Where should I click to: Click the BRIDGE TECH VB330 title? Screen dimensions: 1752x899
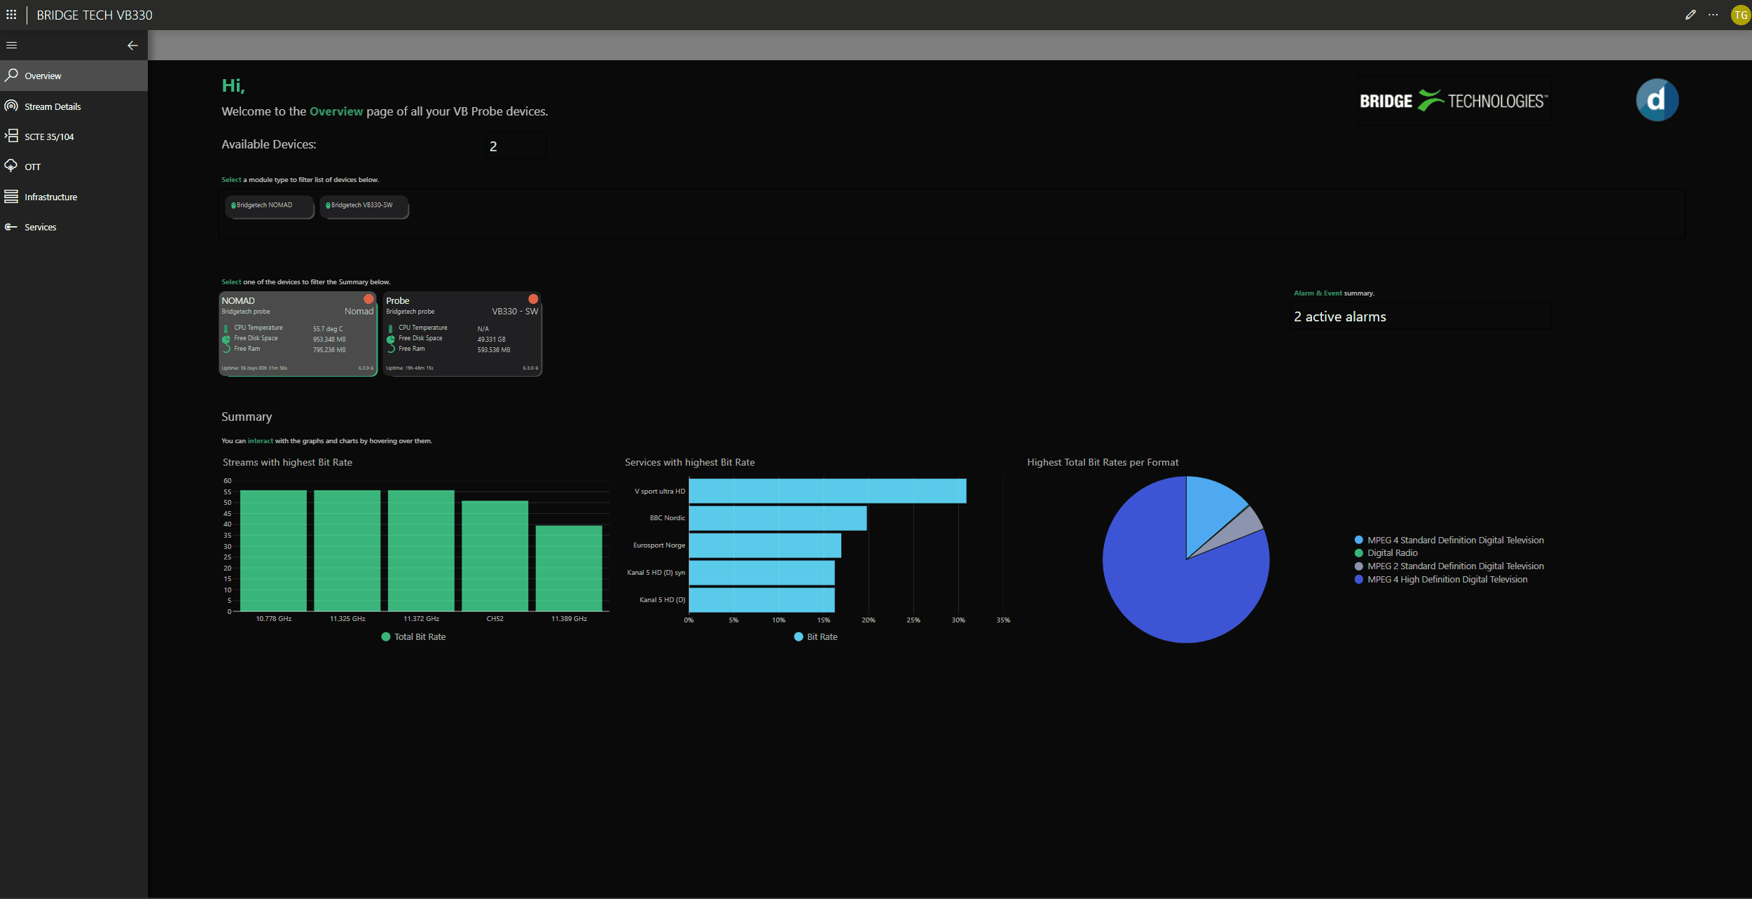coord(94,15)
